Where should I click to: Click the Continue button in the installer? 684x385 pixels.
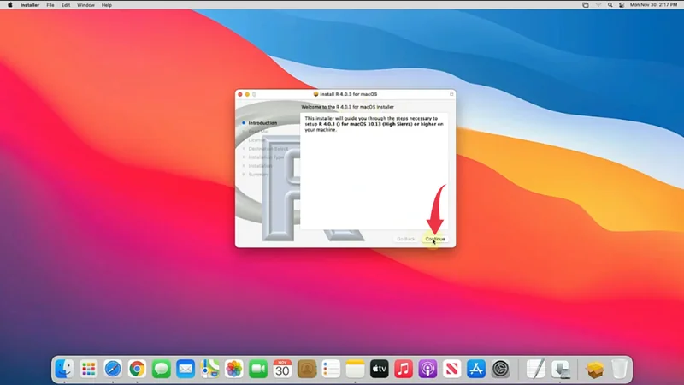(435, 239)
